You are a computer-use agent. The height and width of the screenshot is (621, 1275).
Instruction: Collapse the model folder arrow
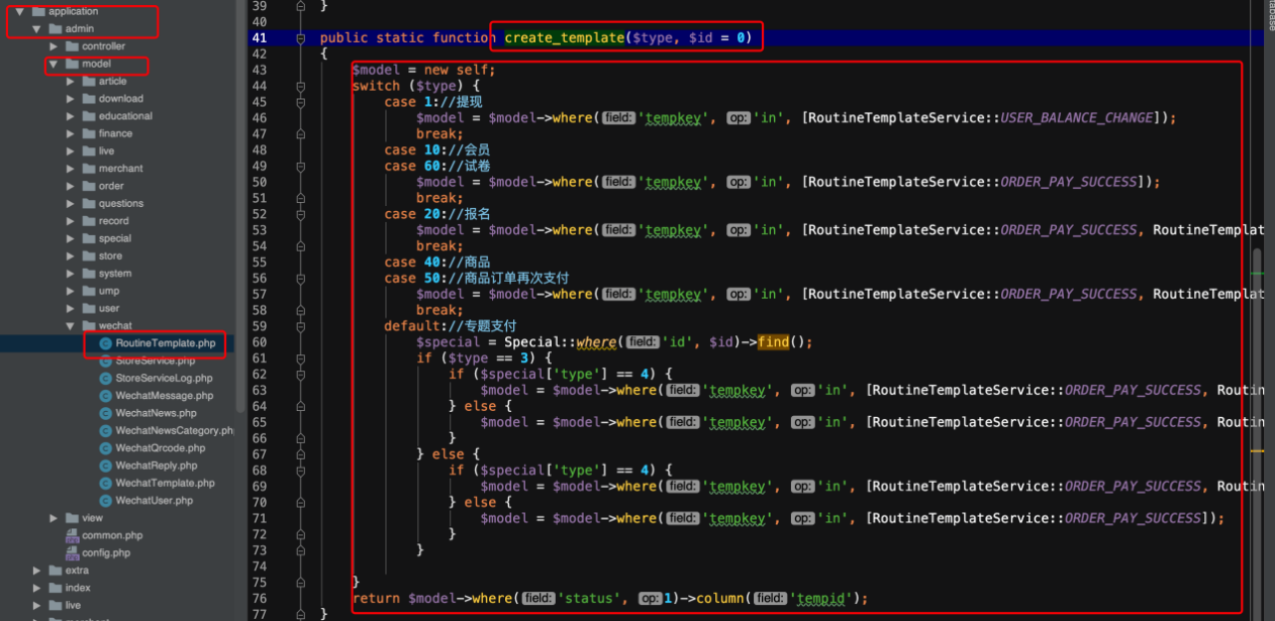pyautogui.click(x=54, y=64)
